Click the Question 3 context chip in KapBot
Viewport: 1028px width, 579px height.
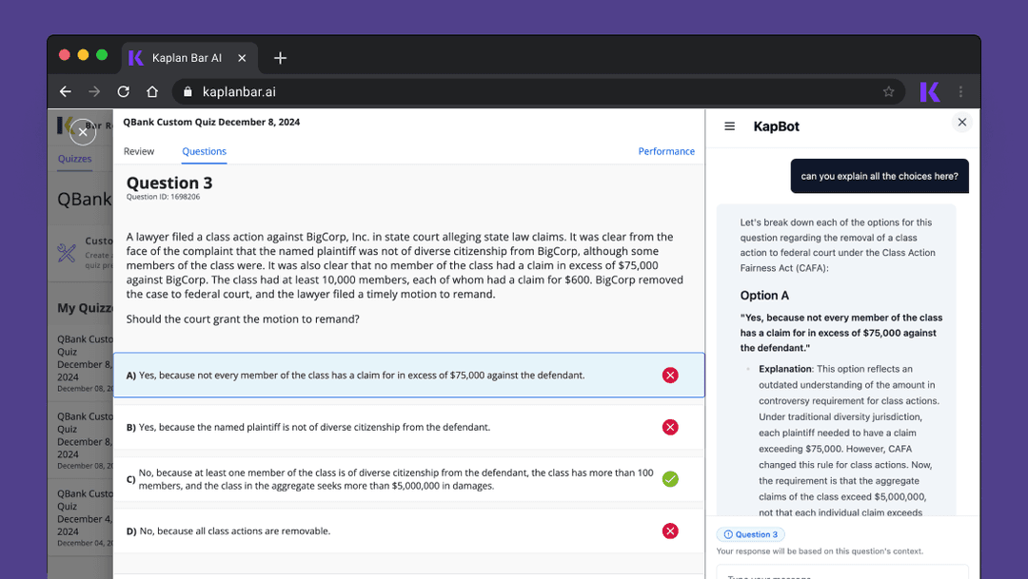coord(751,534)
